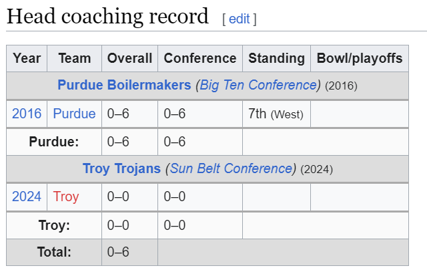427x270 pixels.
Task: Open the Troy Trojans link
Action: coord(121,168)
